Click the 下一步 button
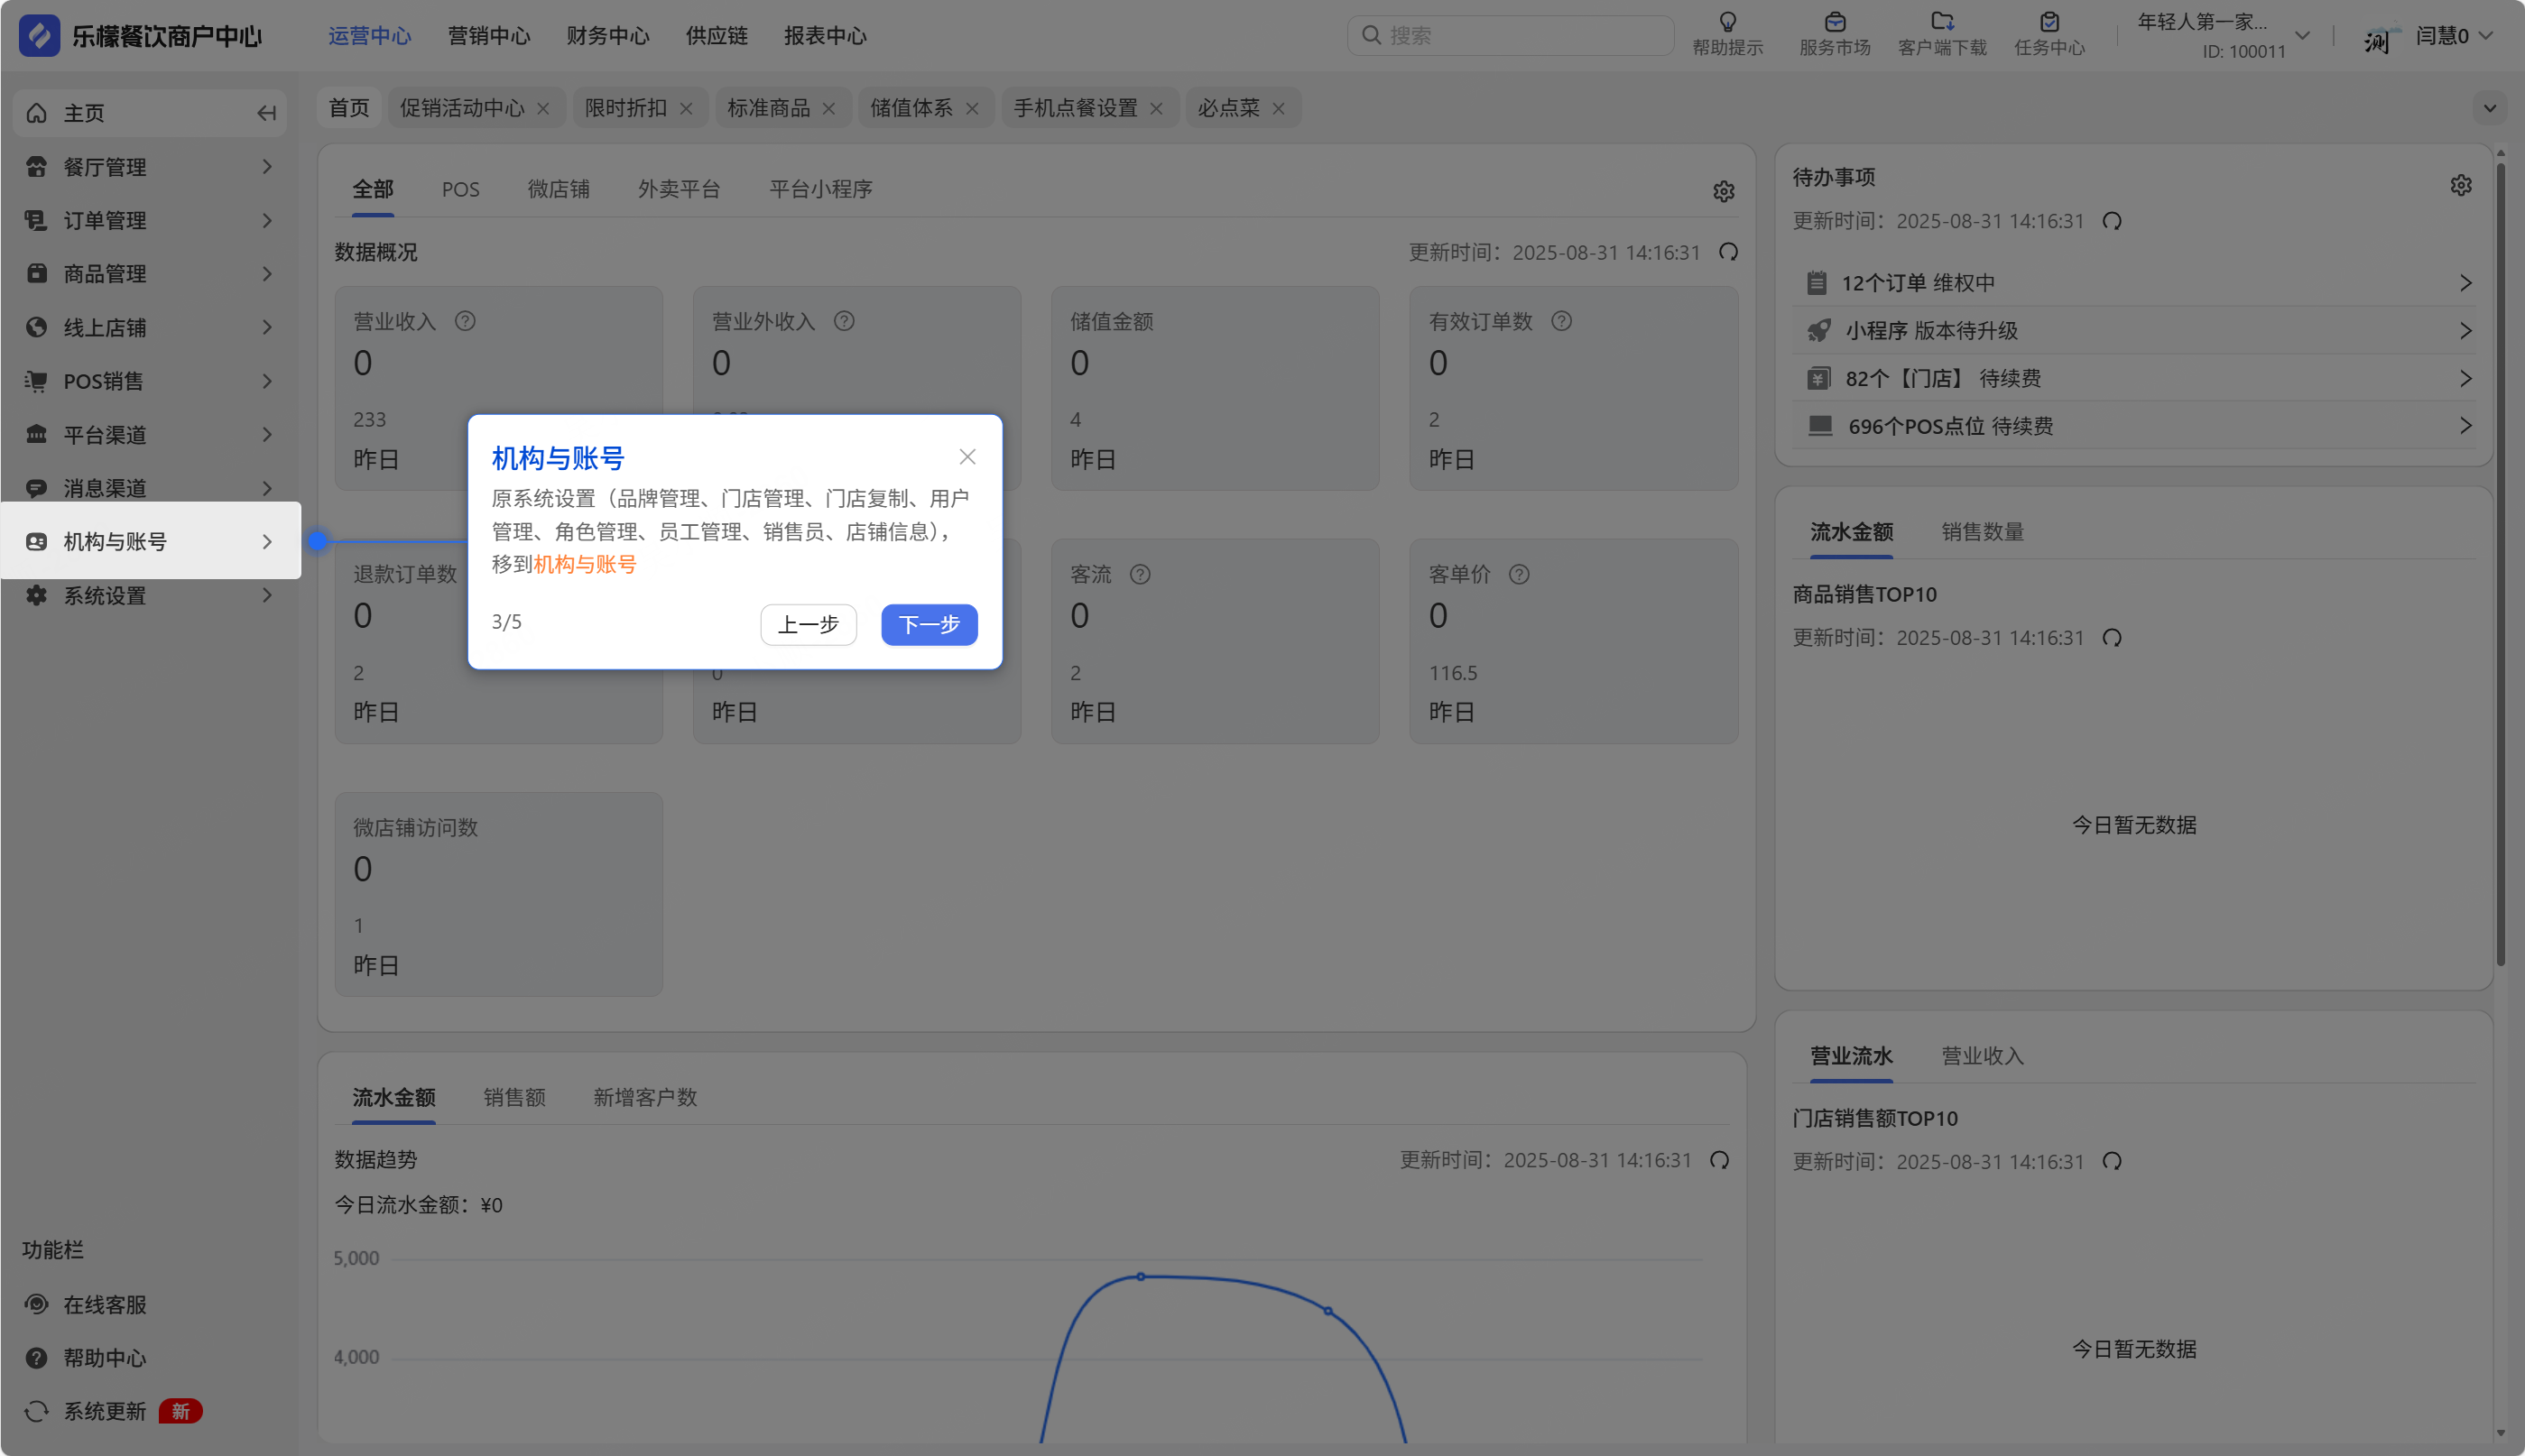Image resolution: width=2525 pixels, height=1456 pixels. 930,625
